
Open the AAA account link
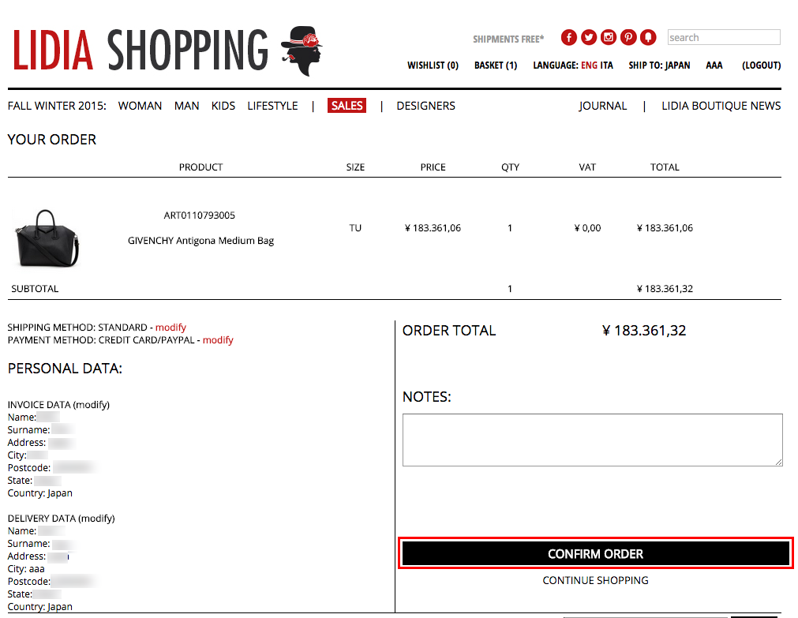[x=714, y=66]
